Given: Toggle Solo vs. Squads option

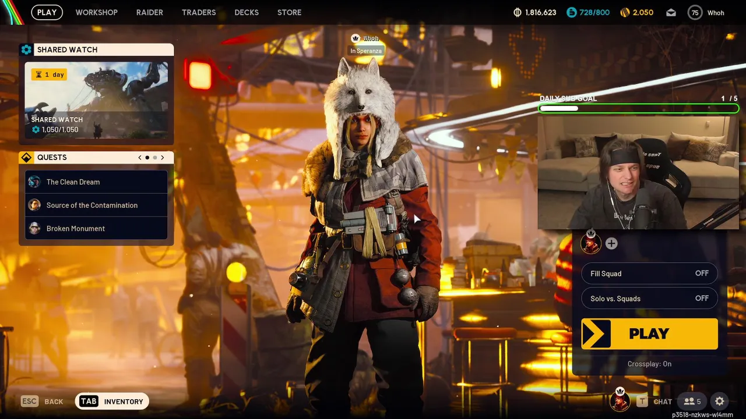Looking at the screenshot, I should tap(649, 299).
